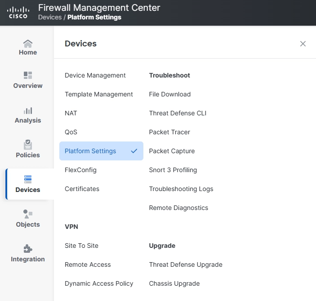This screenshot has height=301, width=316.
Task: Open Packet Capture
Action: tap(172, 151)
